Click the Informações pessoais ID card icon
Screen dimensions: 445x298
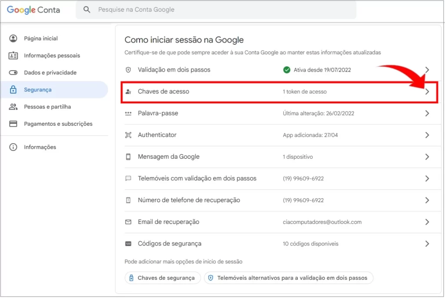click(x=13, y=56)
